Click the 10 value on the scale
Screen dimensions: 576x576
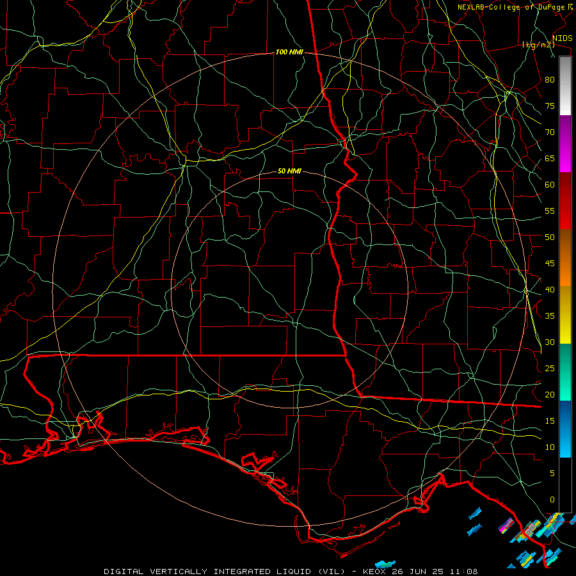pos(550,447)
